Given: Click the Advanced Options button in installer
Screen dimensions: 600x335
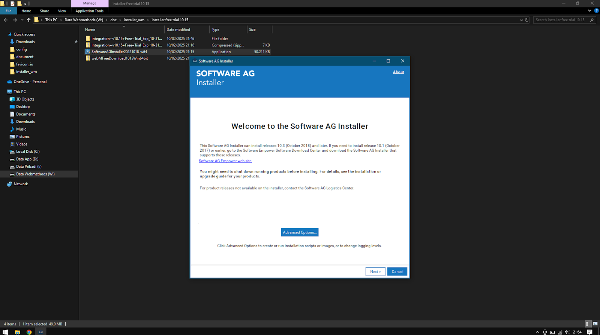Looking at the screenshot, I should coord(300,232).
